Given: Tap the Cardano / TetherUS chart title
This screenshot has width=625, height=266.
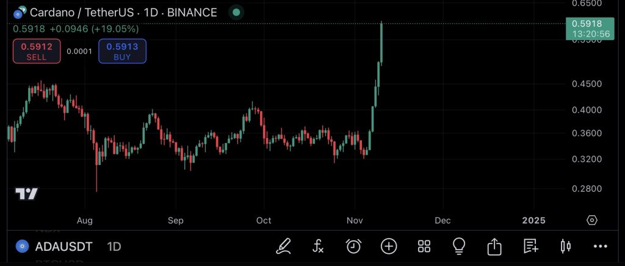Looking at the screenshot, I should 123,12.
